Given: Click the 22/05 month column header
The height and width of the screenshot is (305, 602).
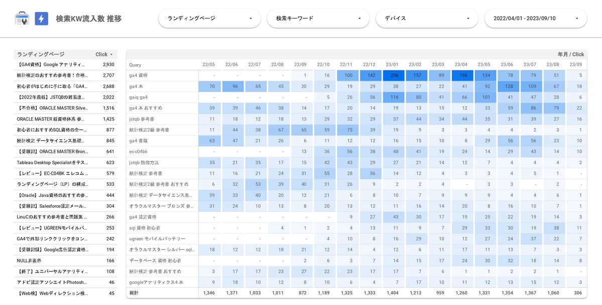Looking at the screenshot, I should click(209, 65).
